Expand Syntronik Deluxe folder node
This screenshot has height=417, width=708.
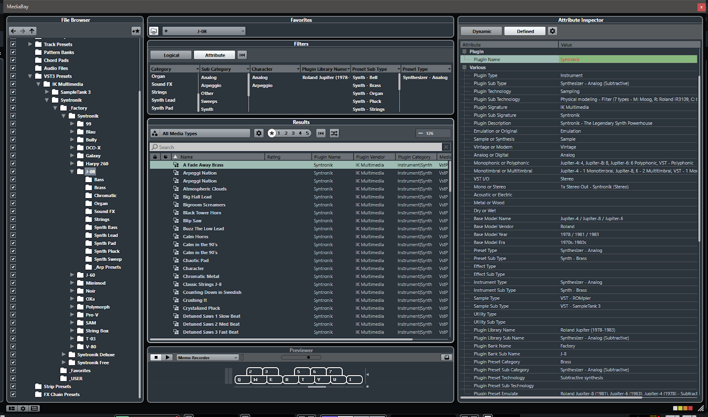[x=64, y=355]
